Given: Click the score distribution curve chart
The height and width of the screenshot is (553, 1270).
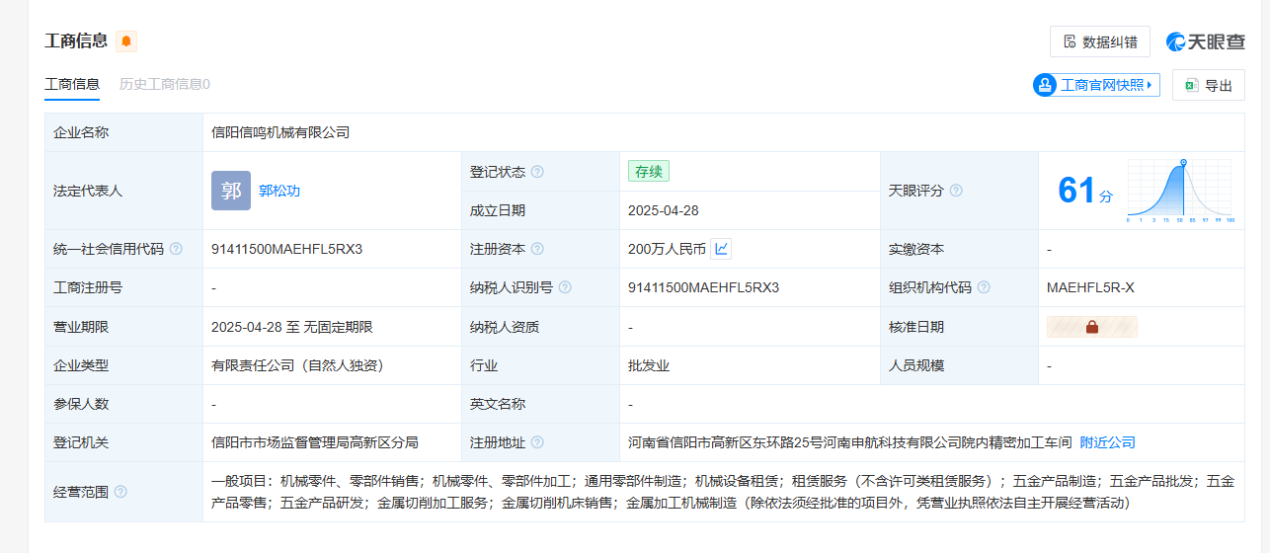Looking at the screenshot, I should click(x=1180, y=191).
